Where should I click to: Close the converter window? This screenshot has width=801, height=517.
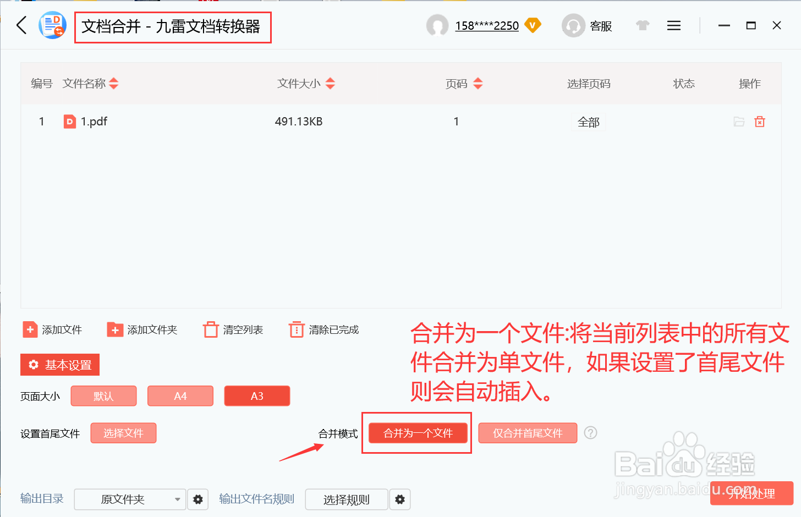point(777,26)
